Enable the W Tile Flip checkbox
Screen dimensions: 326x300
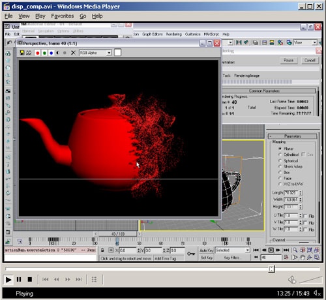pos(305,230)
